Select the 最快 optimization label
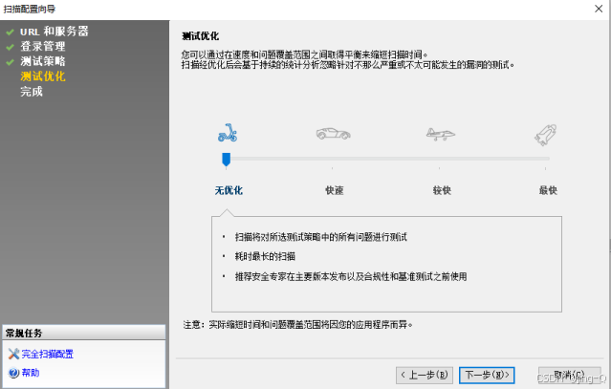 pyautogui.click(x=548, y=190)
